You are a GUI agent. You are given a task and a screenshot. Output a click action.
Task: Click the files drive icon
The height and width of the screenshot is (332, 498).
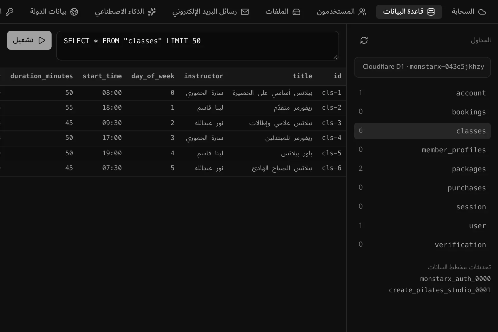pos(296,12)
